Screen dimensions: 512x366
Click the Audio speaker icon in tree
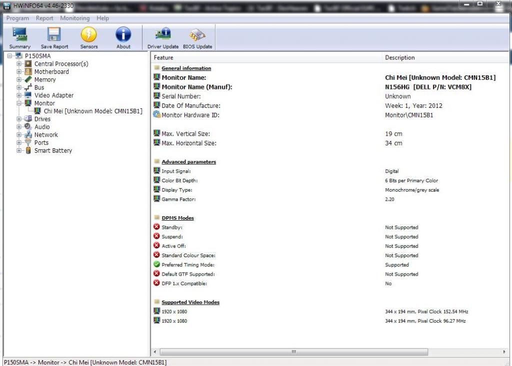pyautogui.click(x=28, y=126)
